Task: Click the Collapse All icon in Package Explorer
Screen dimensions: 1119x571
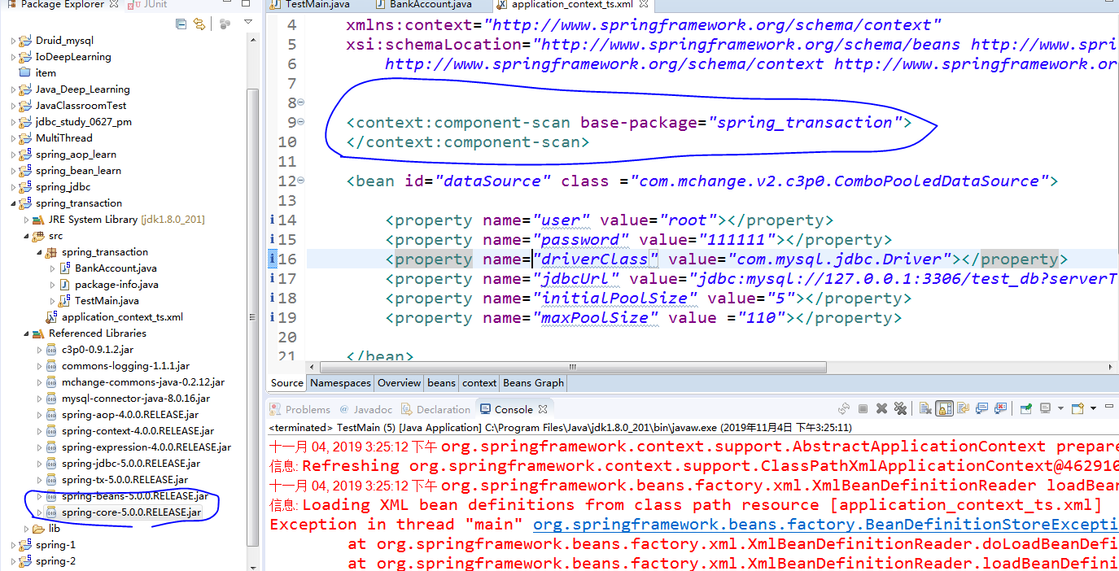Action: coord(181,24)
